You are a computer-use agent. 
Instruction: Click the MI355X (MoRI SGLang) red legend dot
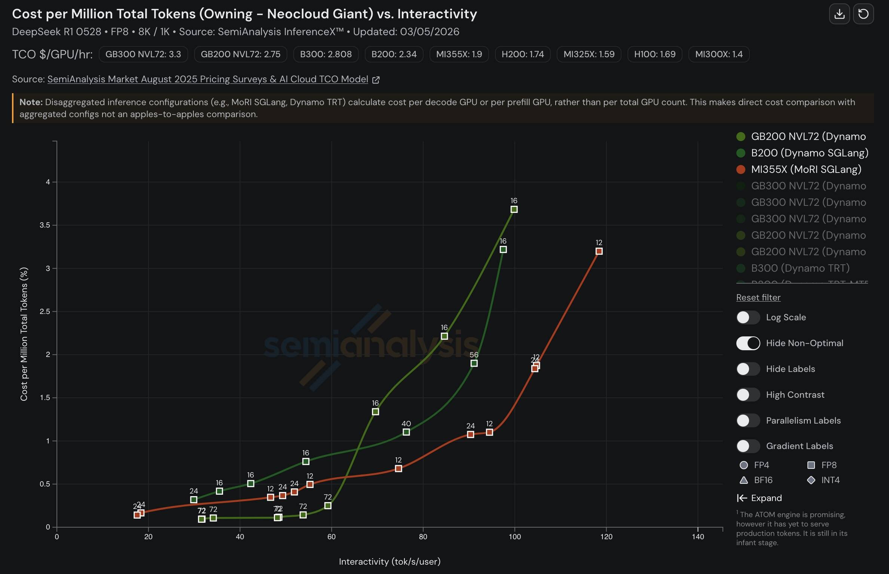[x=741, y=170]
